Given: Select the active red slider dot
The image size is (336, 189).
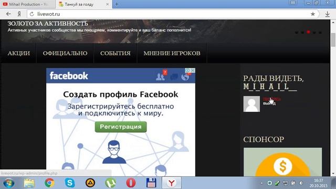Looking at the screenshot, I should pyautogui.click(x=308, y=32).
